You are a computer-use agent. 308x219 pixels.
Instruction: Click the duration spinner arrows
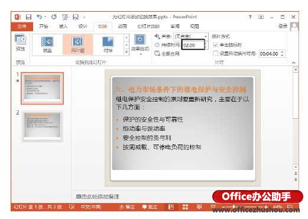(205, 45)
